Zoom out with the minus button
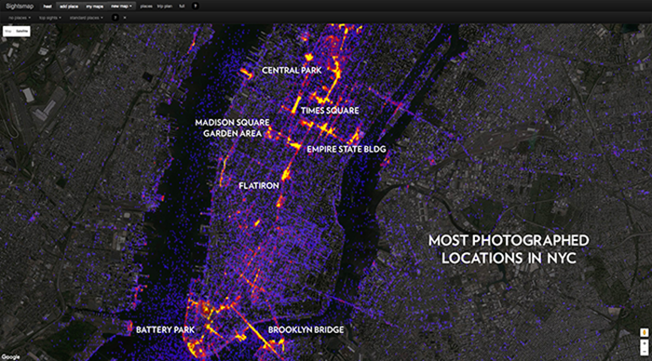The image size is (652, 361). 645,352
